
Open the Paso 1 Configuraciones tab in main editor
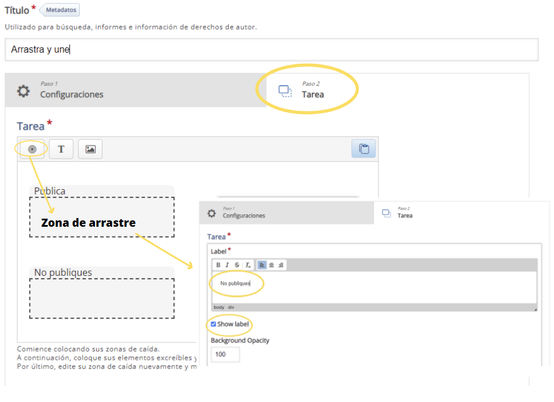pyautogui.click(x=135, y=90)
